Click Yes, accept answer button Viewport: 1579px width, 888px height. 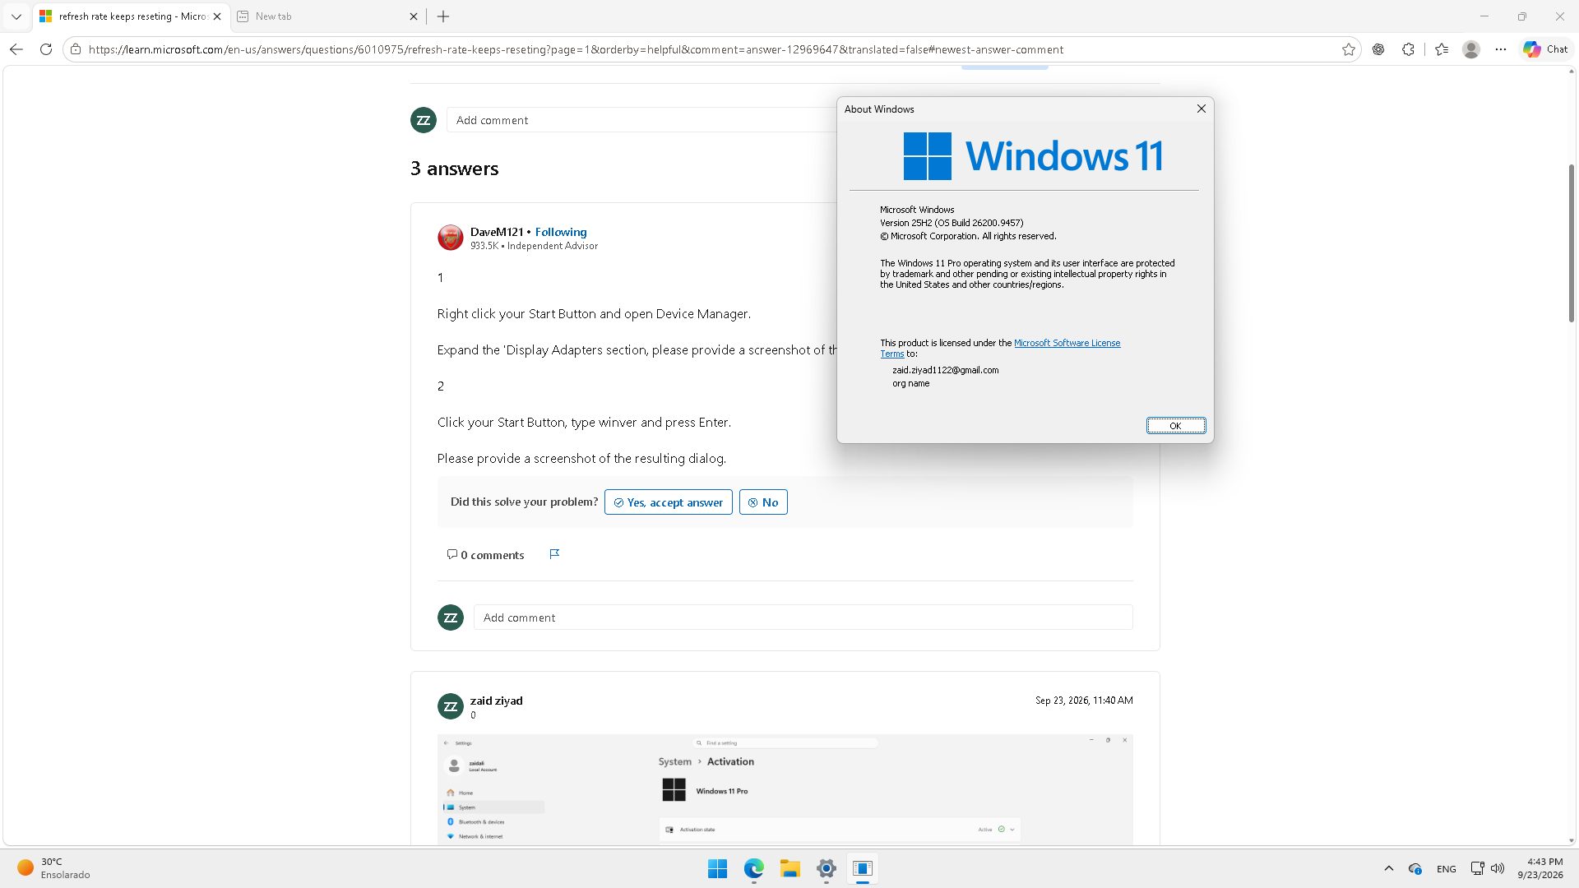pyautogui.click(x=668, y=502)
